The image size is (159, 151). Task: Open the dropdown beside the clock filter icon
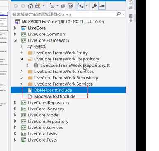click(58, 6)
